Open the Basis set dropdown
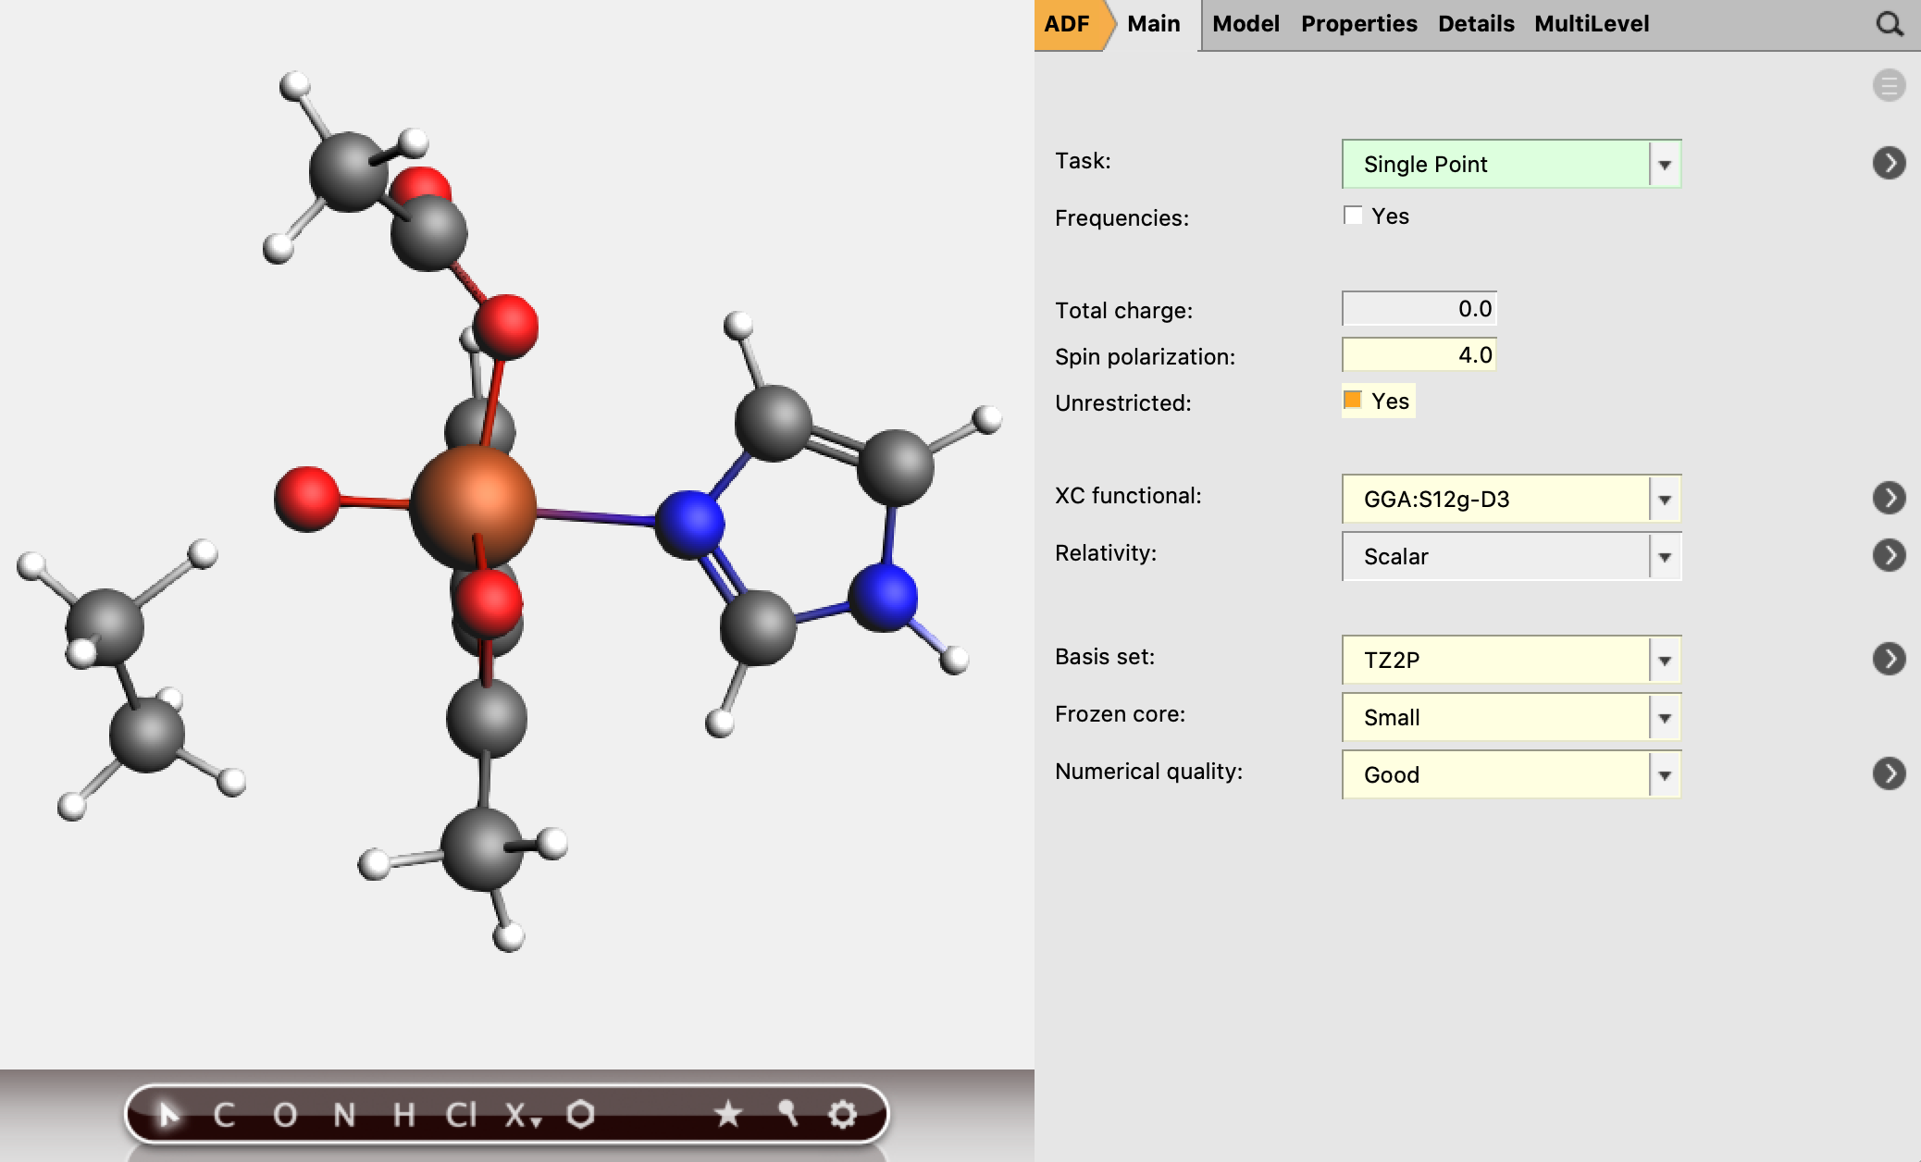The height and width of the screenshot is (1162, 1921). coord(1665,660)
